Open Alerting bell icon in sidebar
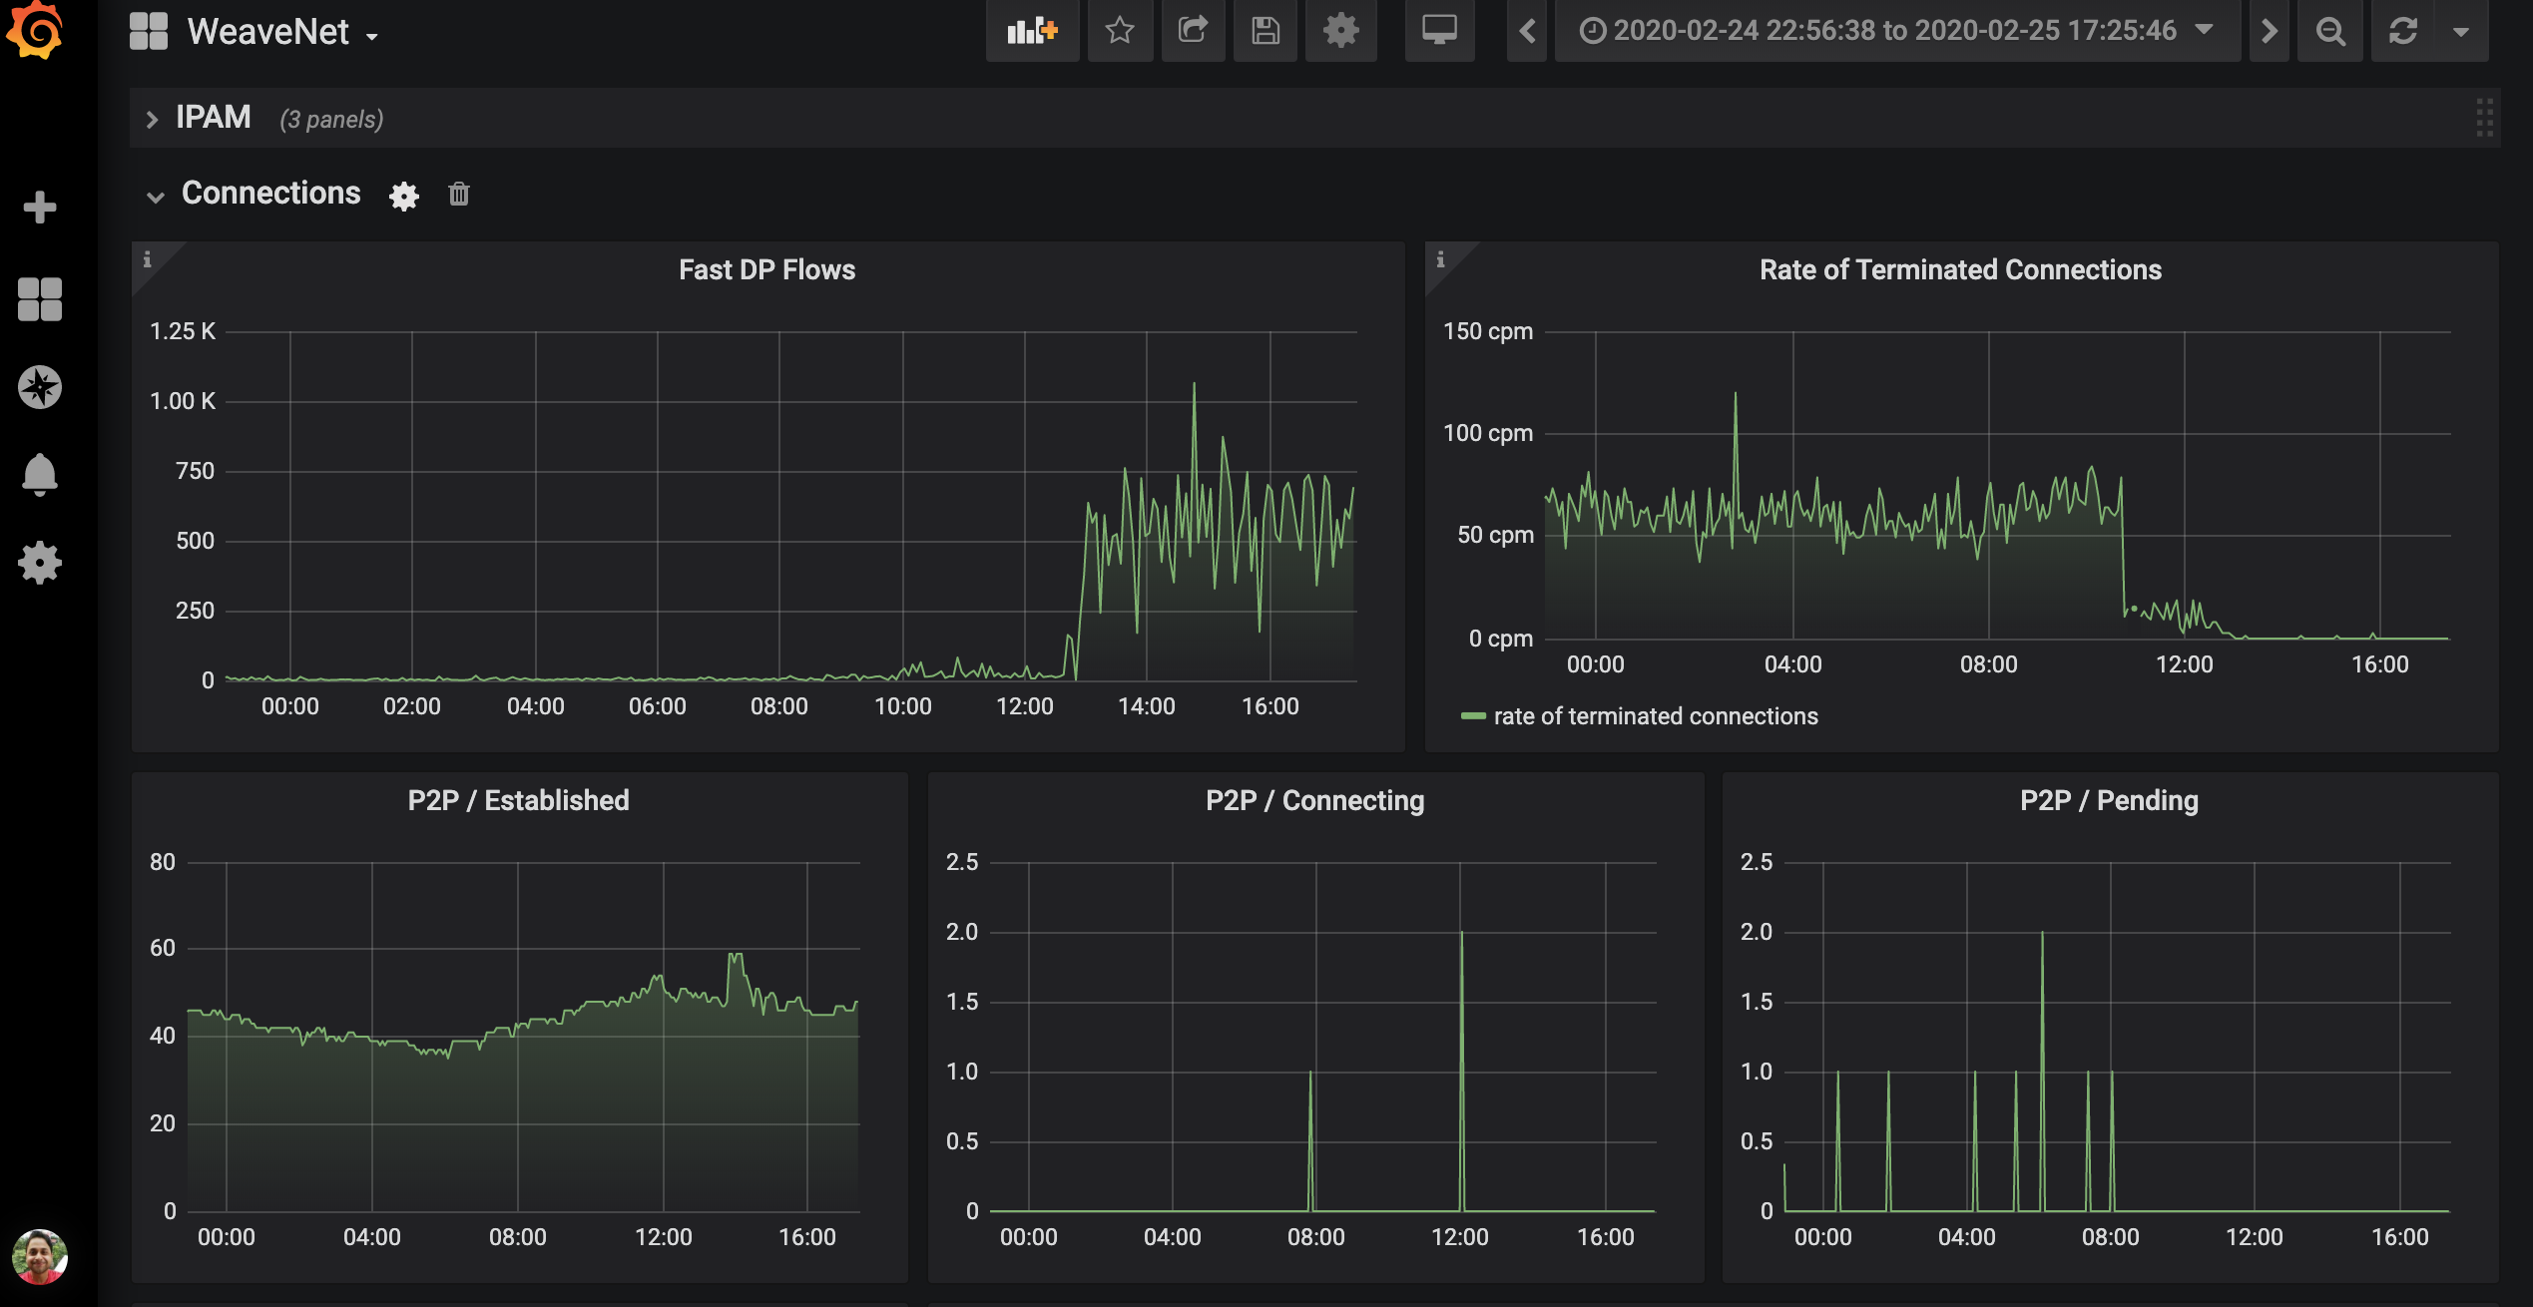2533x1307 pixels. (x=40, y=475)
